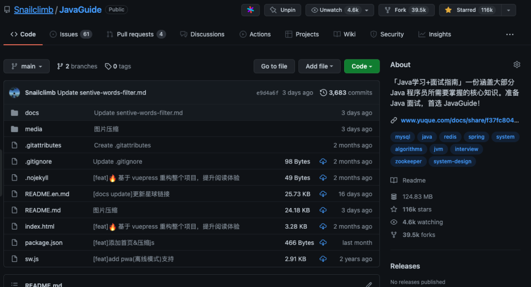
Task: Click the edit pencil icon for README
Action: (369, 285)
